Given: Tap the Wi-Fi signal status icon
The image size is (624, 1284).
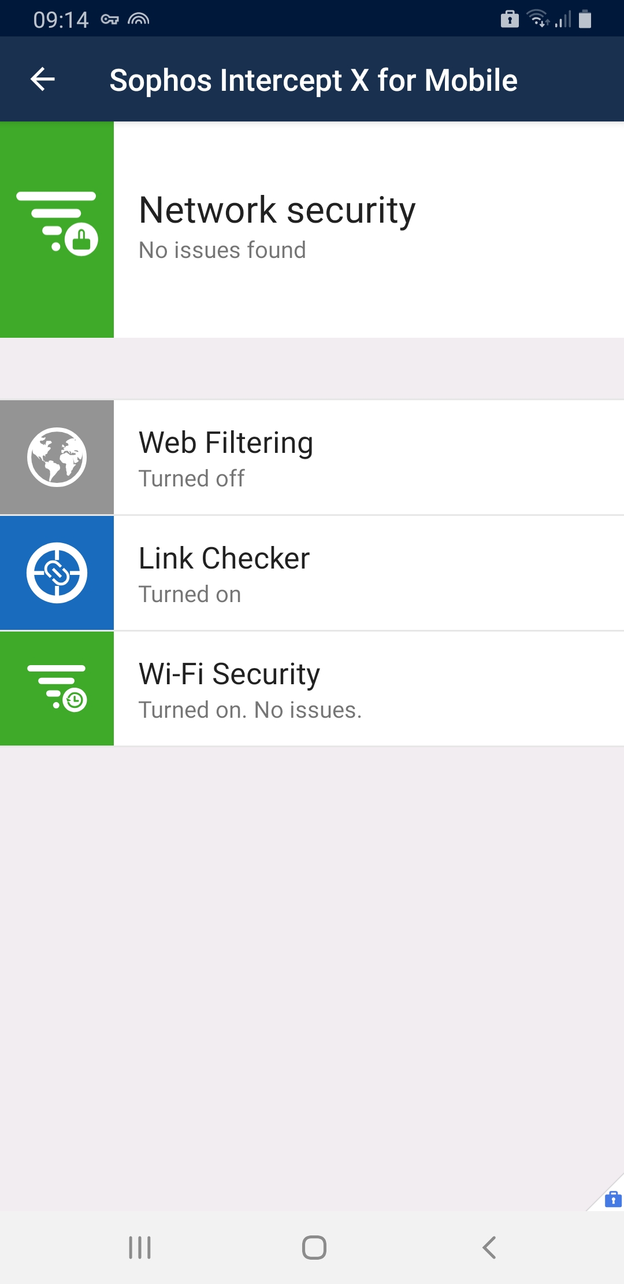Looking at the screenshot, I should point(538,20).
